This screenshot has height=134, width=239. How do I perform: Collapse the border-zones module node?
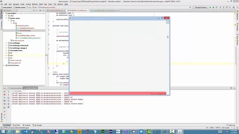pyautogui.click(x=6, y=18)
